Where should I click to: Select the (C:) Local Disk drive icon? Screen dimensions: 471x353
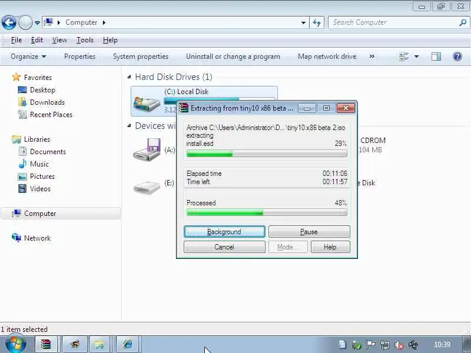tap(147, 104)
